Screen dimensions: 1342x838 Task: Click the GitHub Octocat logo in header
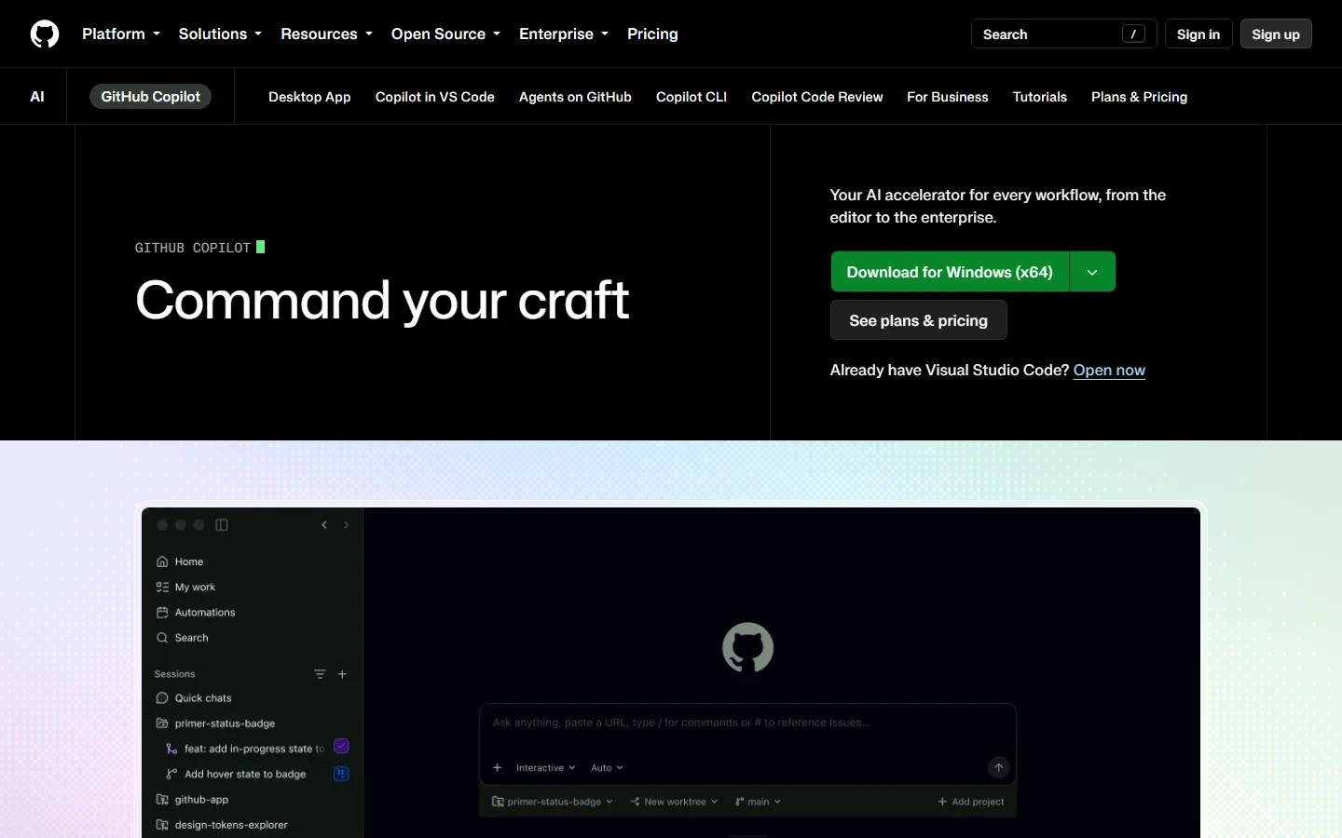coord(45,34)
